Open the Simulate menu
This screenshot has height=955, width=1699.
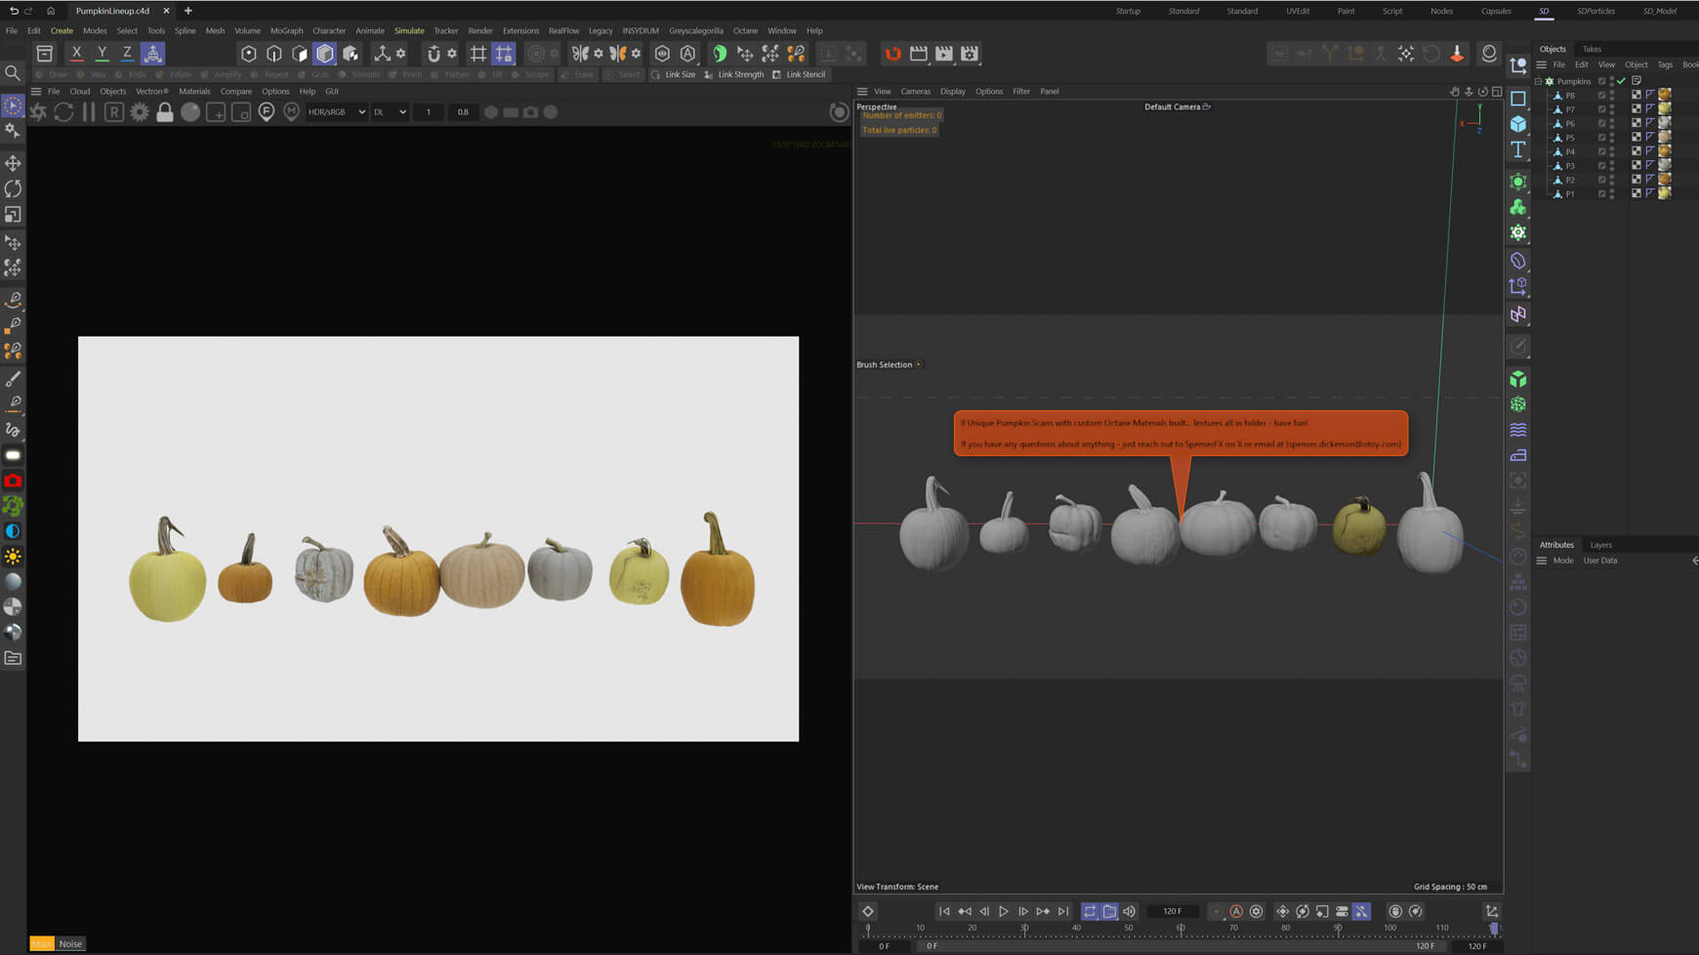point(409,30)
